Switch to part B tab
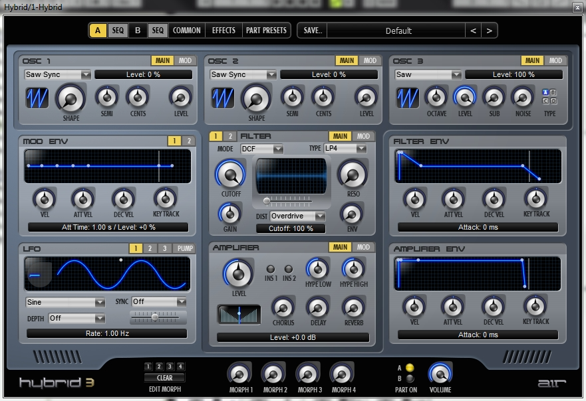586x401 pixels. 138,31
